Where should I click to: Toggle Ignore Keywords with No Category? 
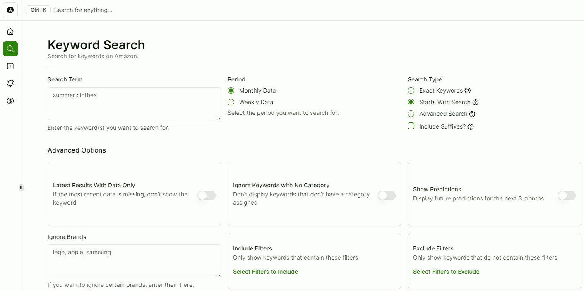click(387, 196)
